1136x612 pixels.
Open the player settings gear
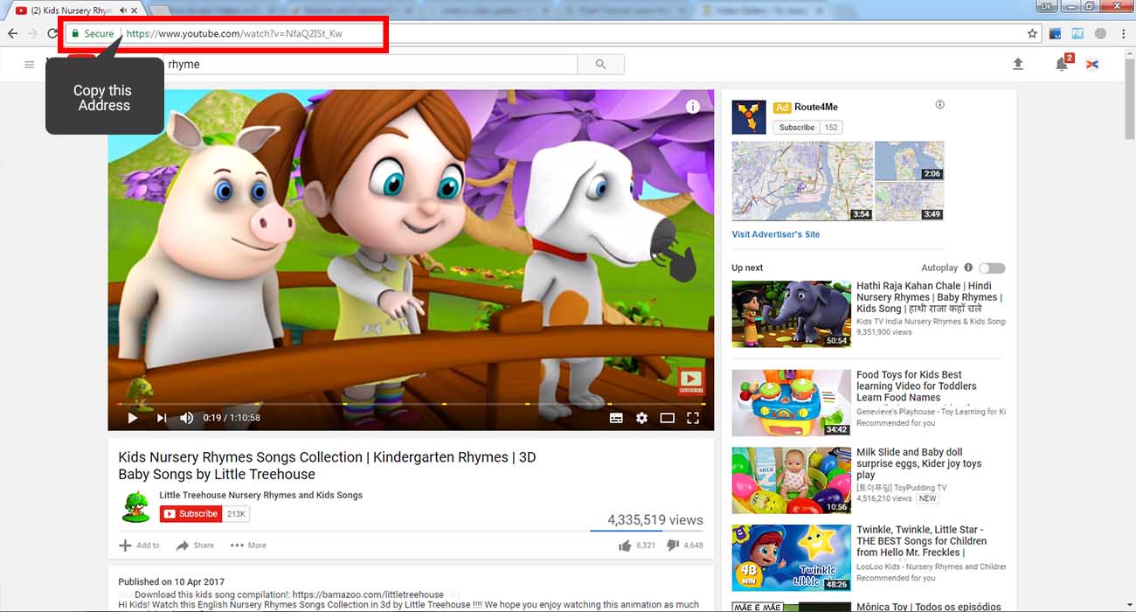click(641, 418)
